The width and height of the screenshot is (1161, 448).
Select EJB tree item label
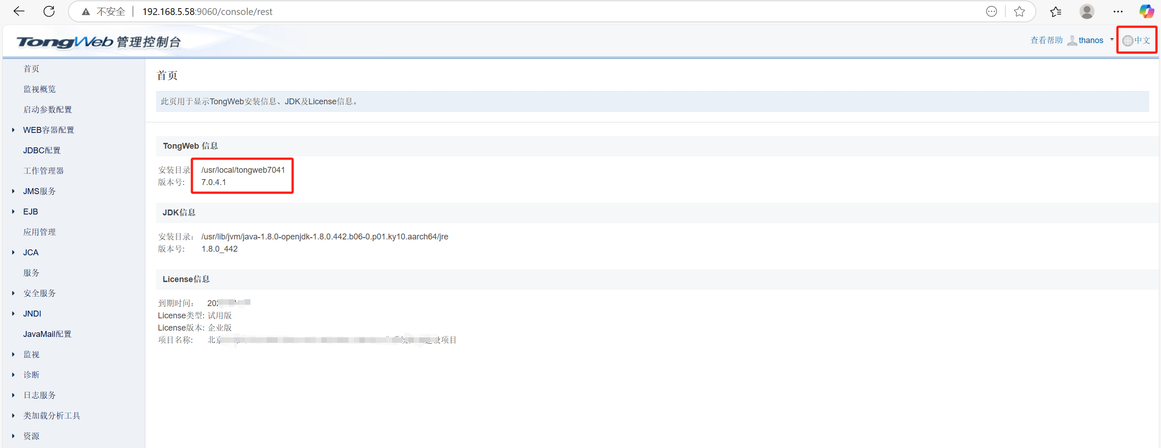coord(30,211)
